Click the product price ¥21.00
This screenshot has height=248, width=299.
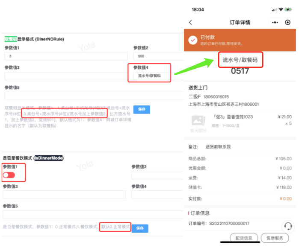pyautogui.click(x=285, y=117)
